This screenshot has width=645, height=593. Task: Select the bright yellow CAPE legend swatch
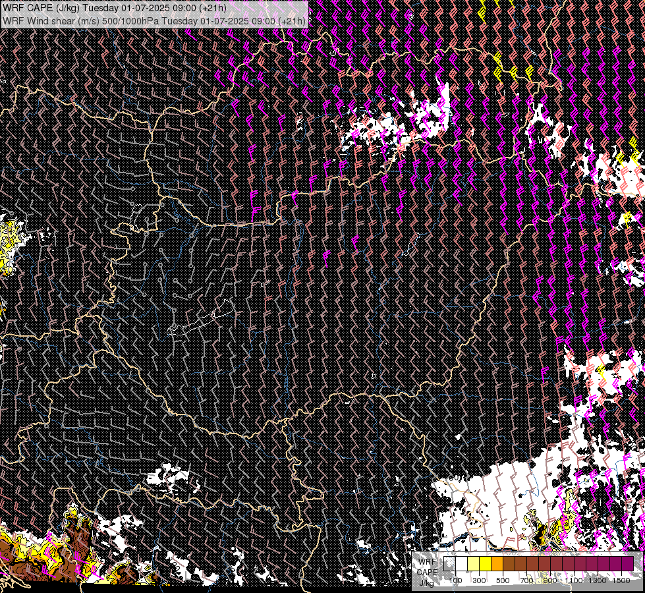pos(486,563)
